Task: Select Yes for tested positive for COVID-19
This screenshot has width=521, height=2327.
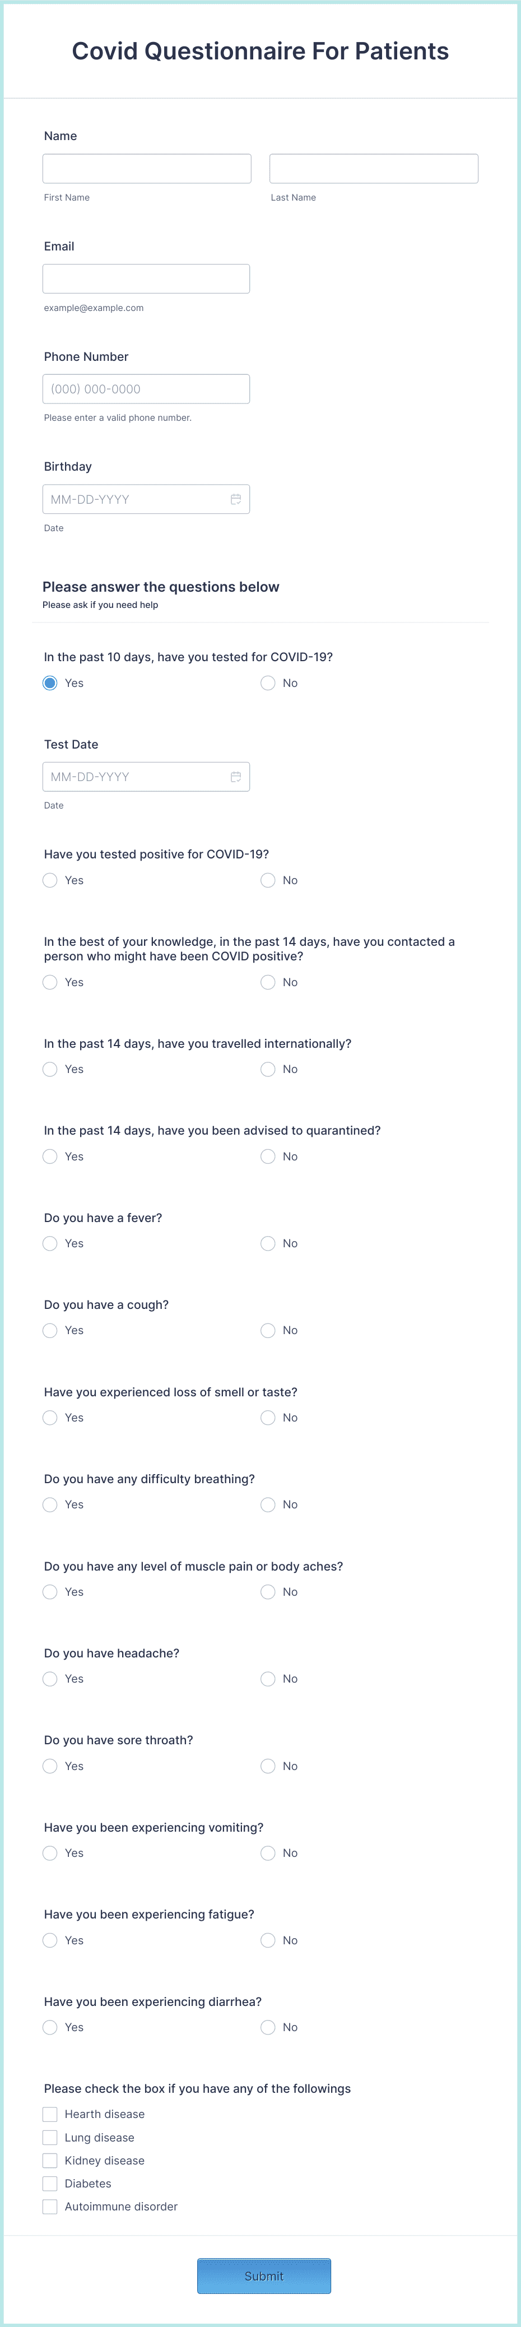Action: tap(50, 880)
